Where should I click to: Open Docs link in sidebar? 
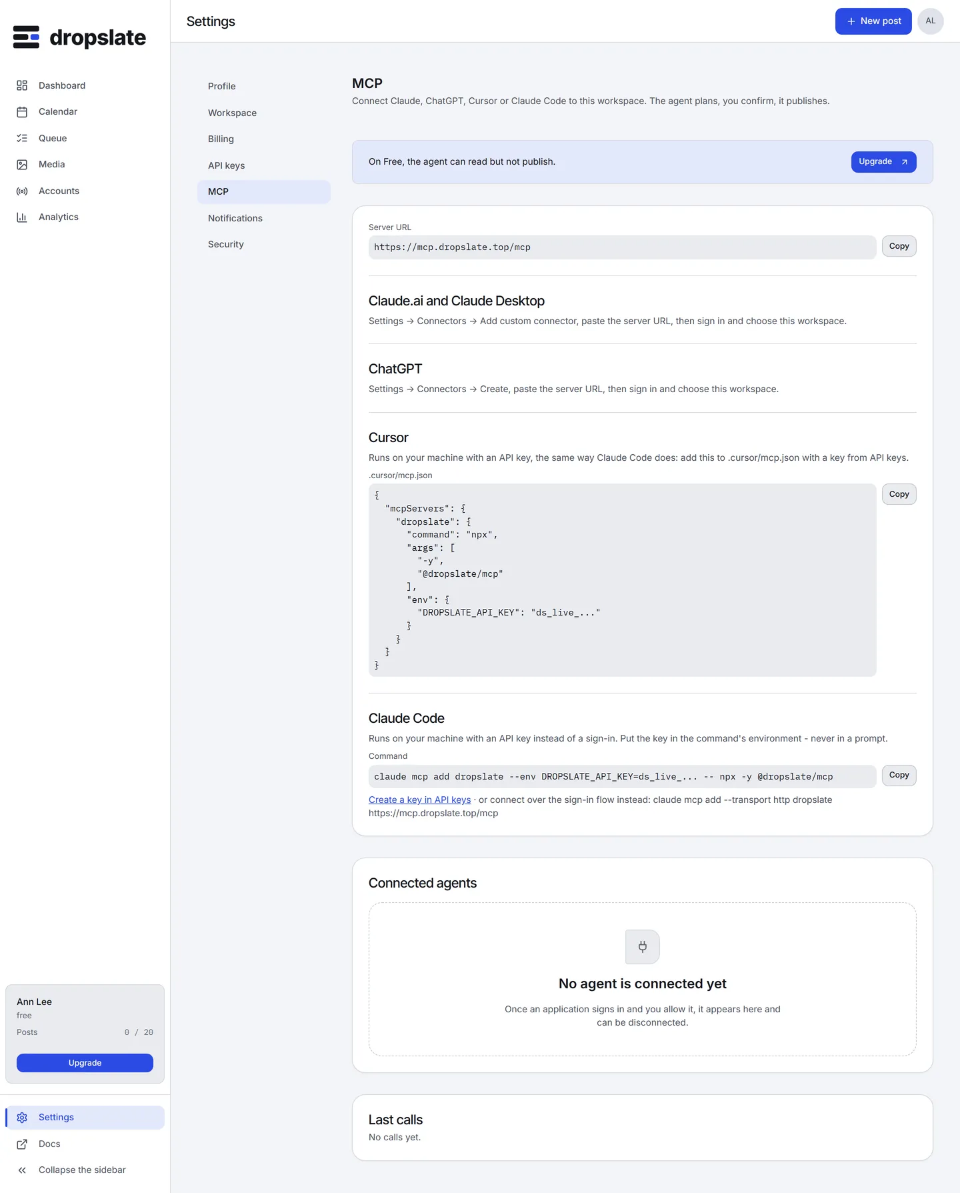pyautogui.click(x=85, y=1144)
